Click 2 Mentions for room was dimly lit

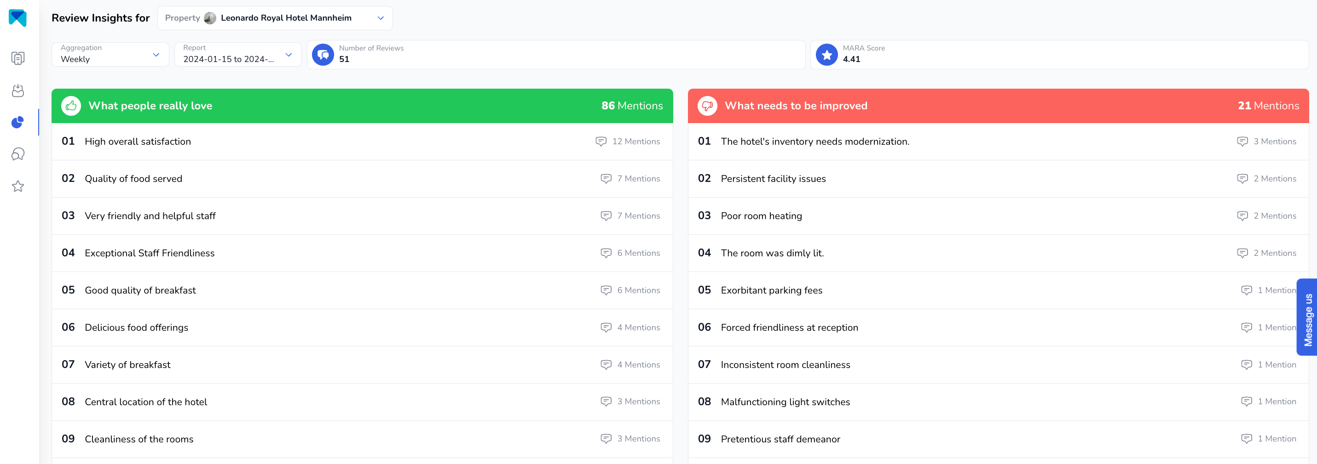tap(1275, 253)
